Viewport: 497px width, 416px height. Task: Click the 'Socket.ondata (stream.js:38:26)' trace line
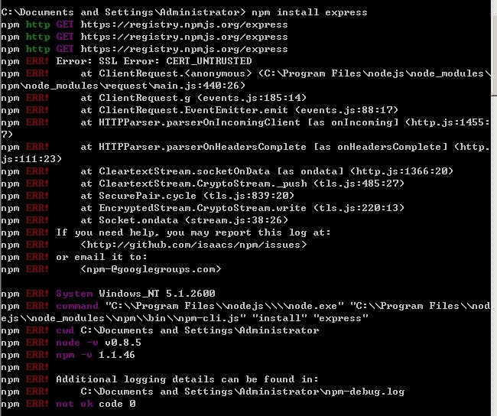pyautogui.click(x=193, y=220)
